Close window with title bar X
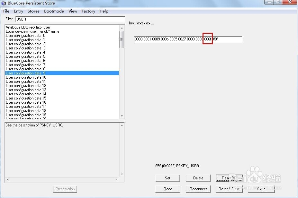Screen dimensions: 298x198 (290, 2)
